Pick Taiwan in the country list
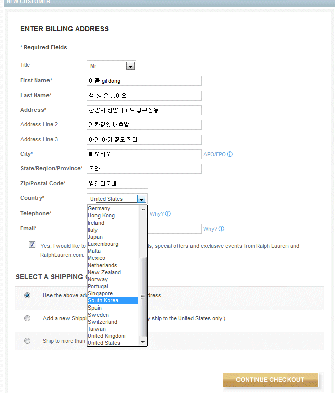The height and width of the screenshot is (393, 335). pos(113,329)
